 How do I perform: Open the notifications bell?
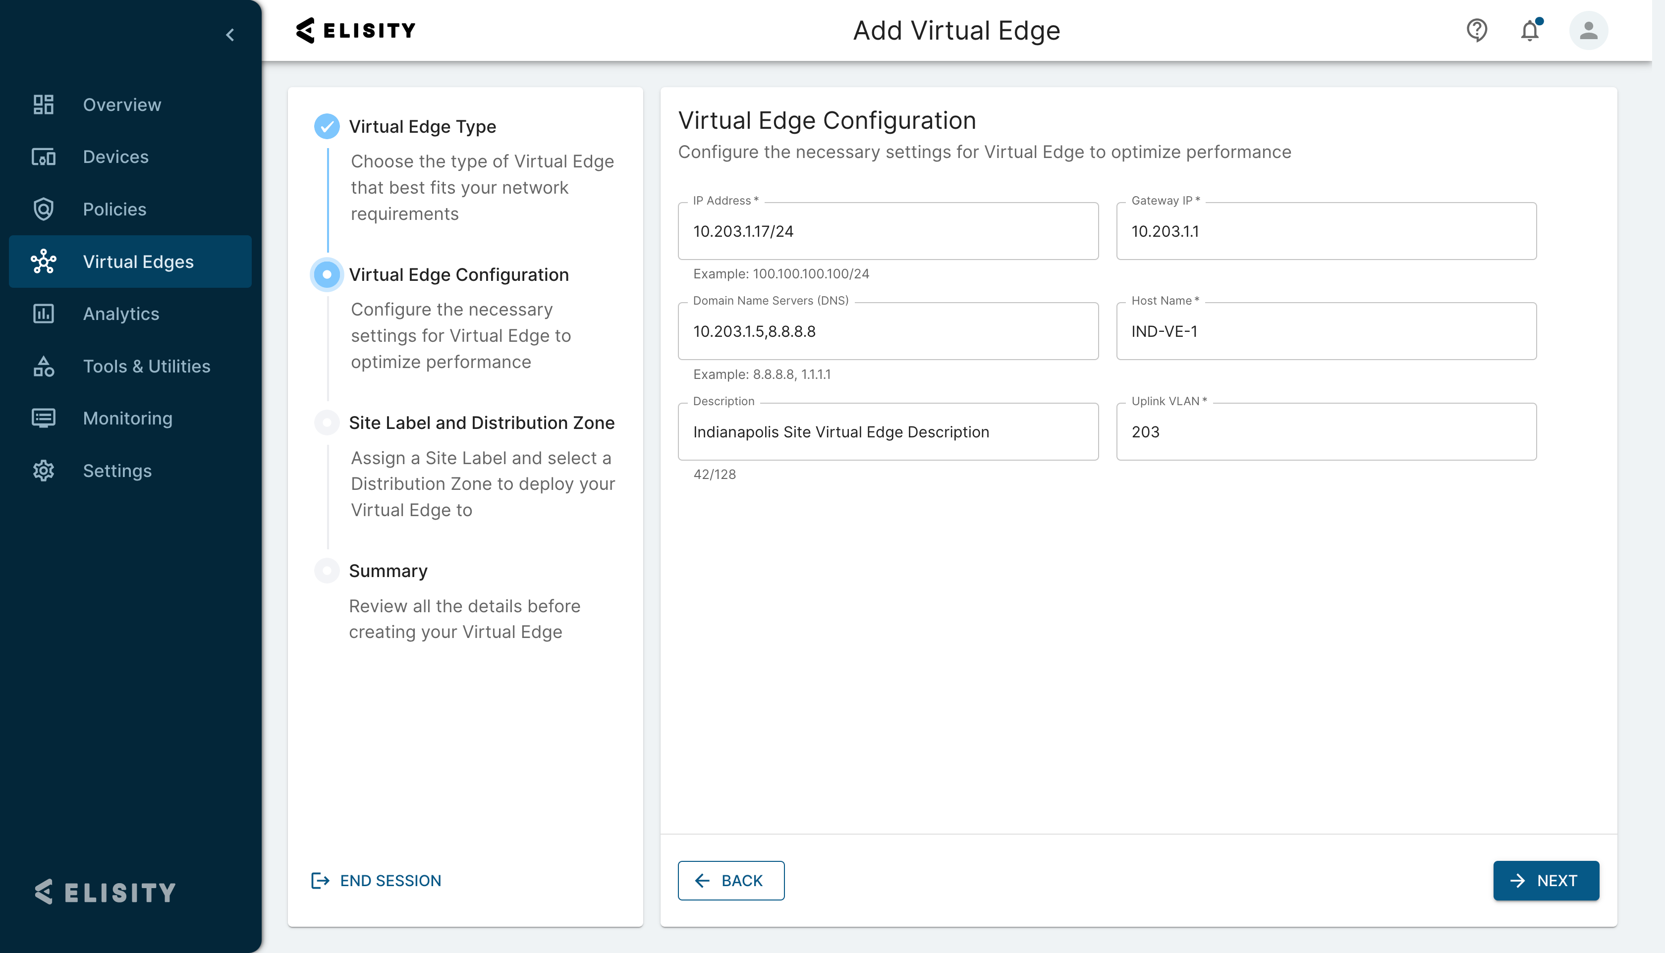click(x=1530, y=30)
